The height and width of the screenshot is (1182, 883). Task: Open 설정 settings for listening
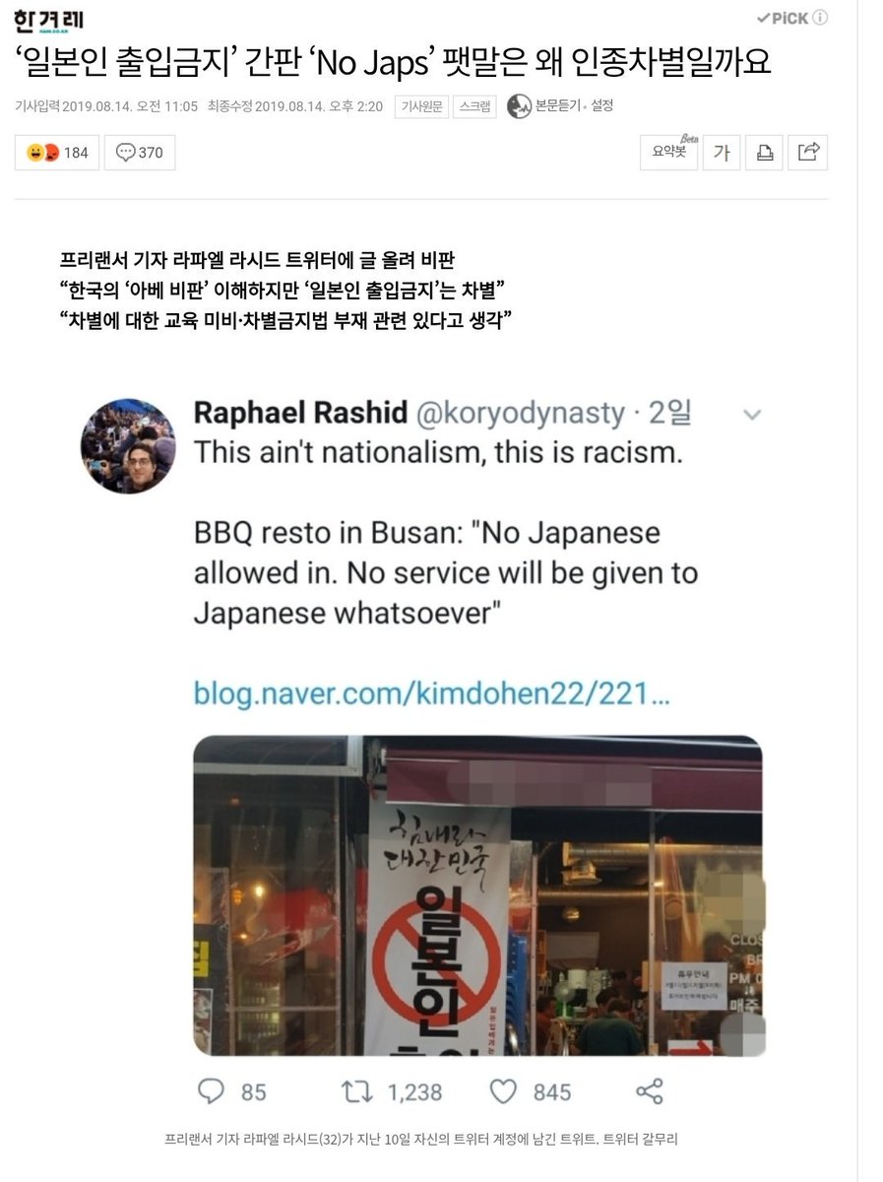click(601, 105)
